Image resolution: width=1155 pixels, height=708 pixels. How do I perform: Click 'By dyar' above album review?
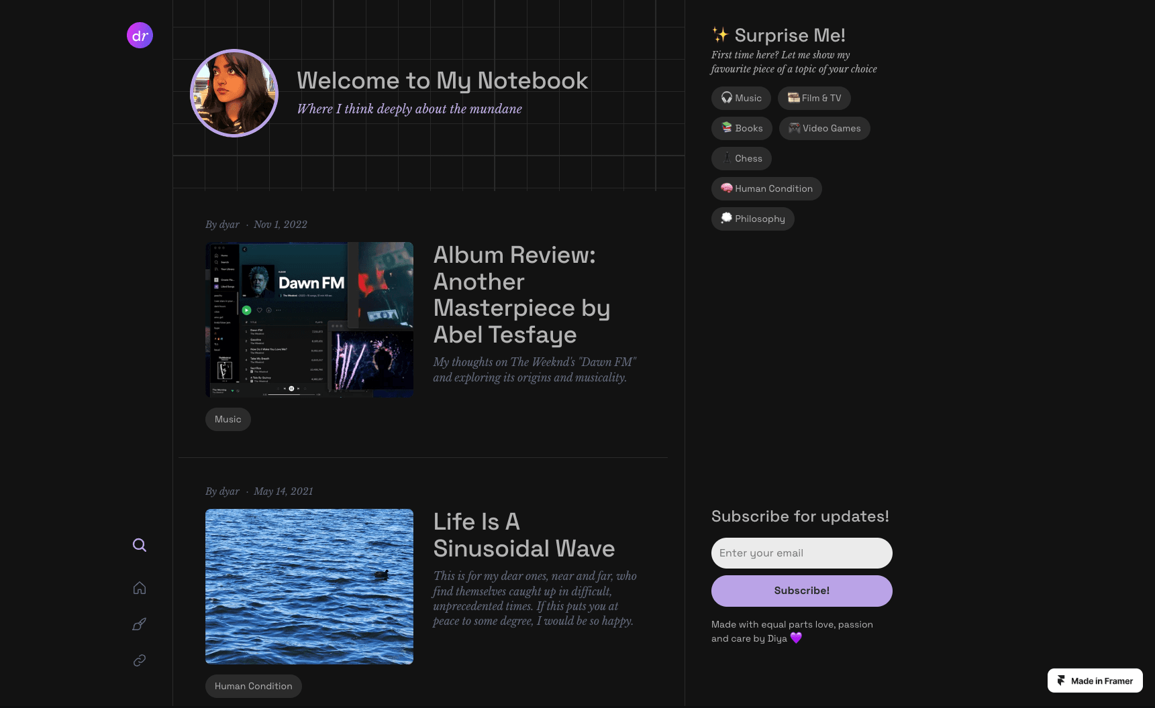click(x=222, y=225)
